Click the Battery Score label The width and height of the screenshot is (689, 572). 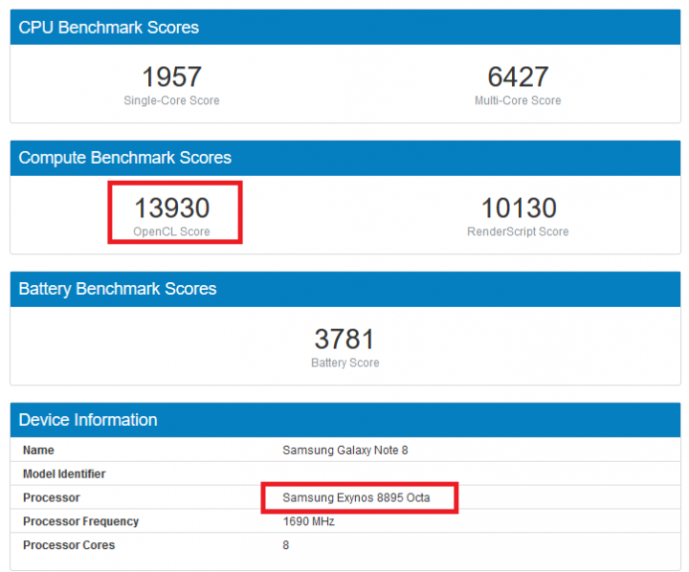(344, 363)
